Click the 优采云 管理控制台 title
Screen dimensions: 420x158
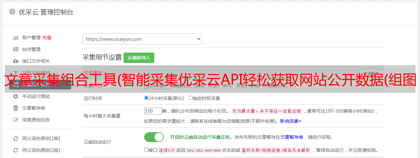[x=46, y=12]
